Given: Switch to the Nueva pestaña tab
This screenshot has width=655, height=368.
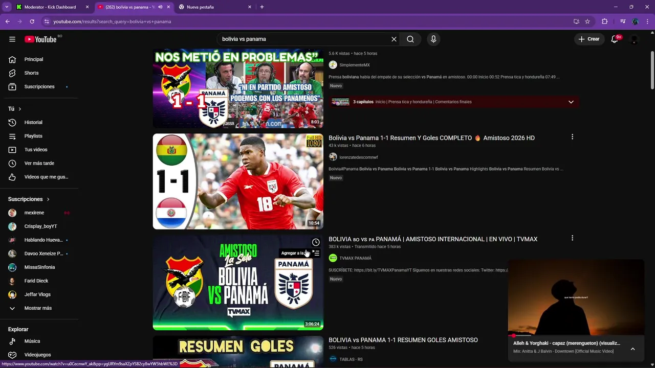Looking at the screenshot, I should pyautogui.click(x=200, y=7).
